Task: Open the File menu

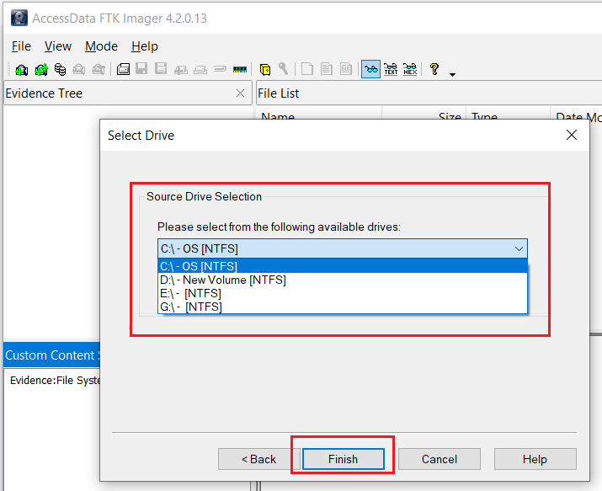Action: (21, 46)
